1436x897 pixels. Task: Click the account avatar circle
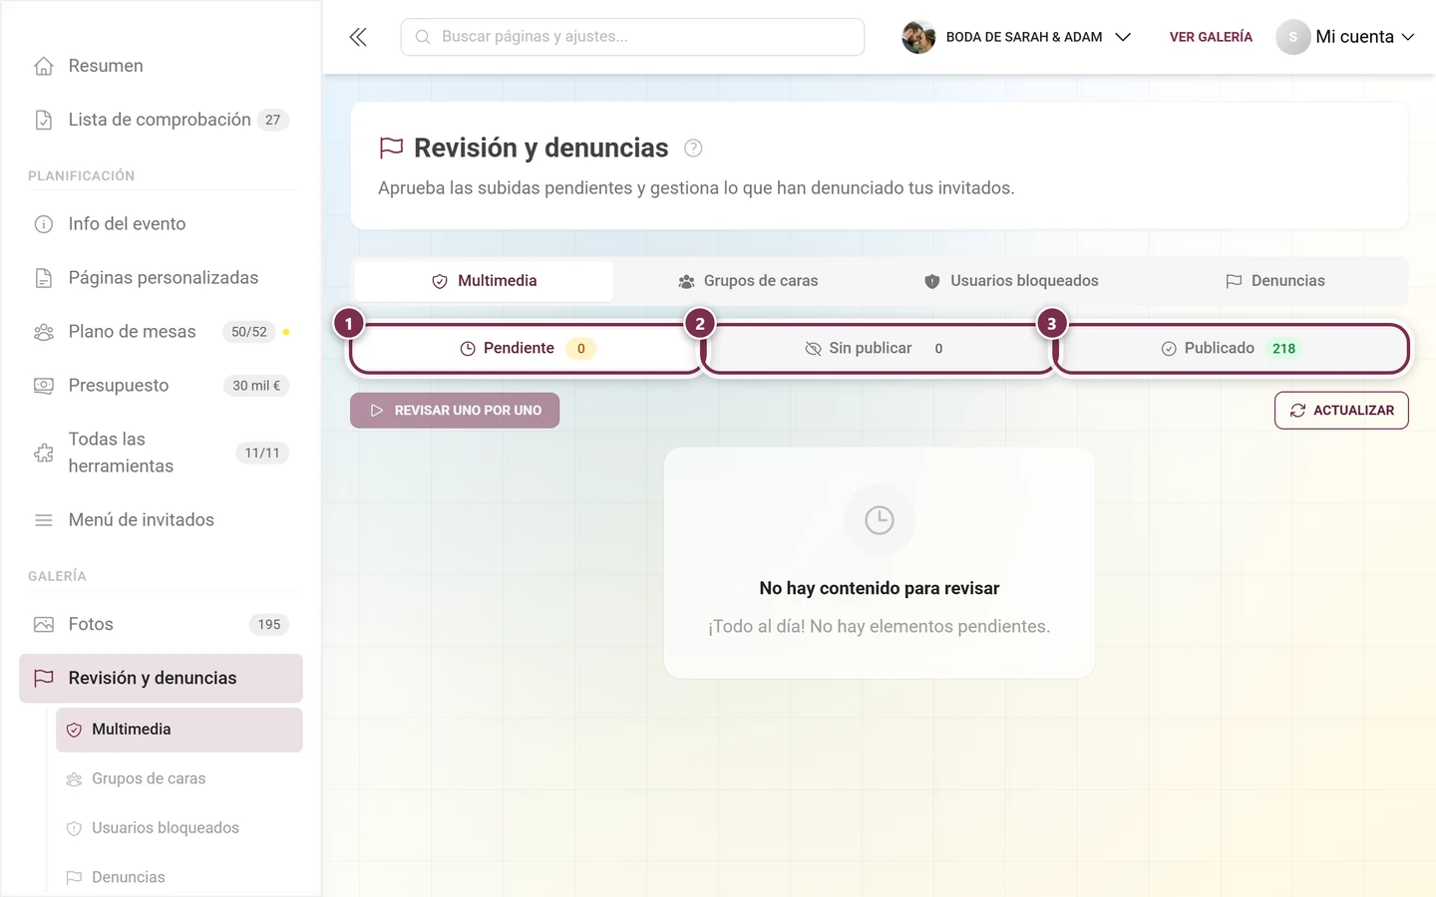1292,37
